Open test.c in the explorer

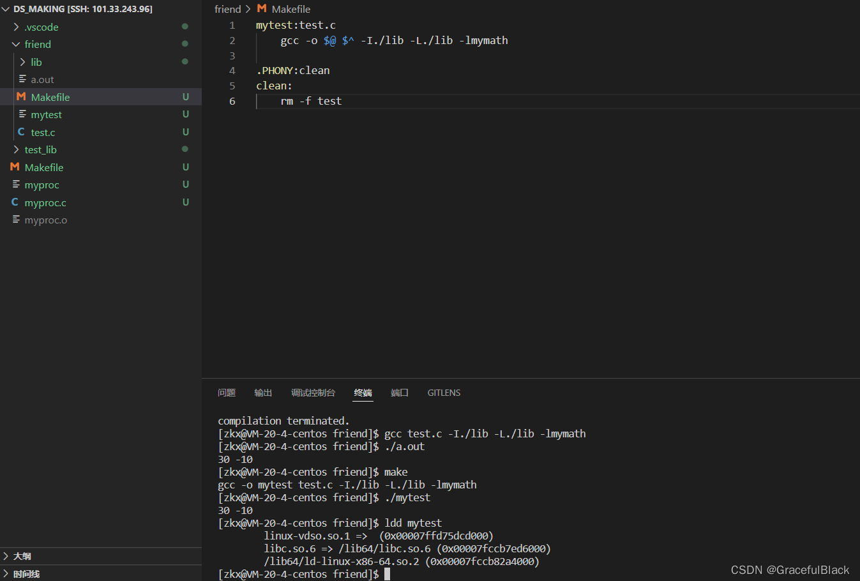pyautogui.click(x=43, y=132)
